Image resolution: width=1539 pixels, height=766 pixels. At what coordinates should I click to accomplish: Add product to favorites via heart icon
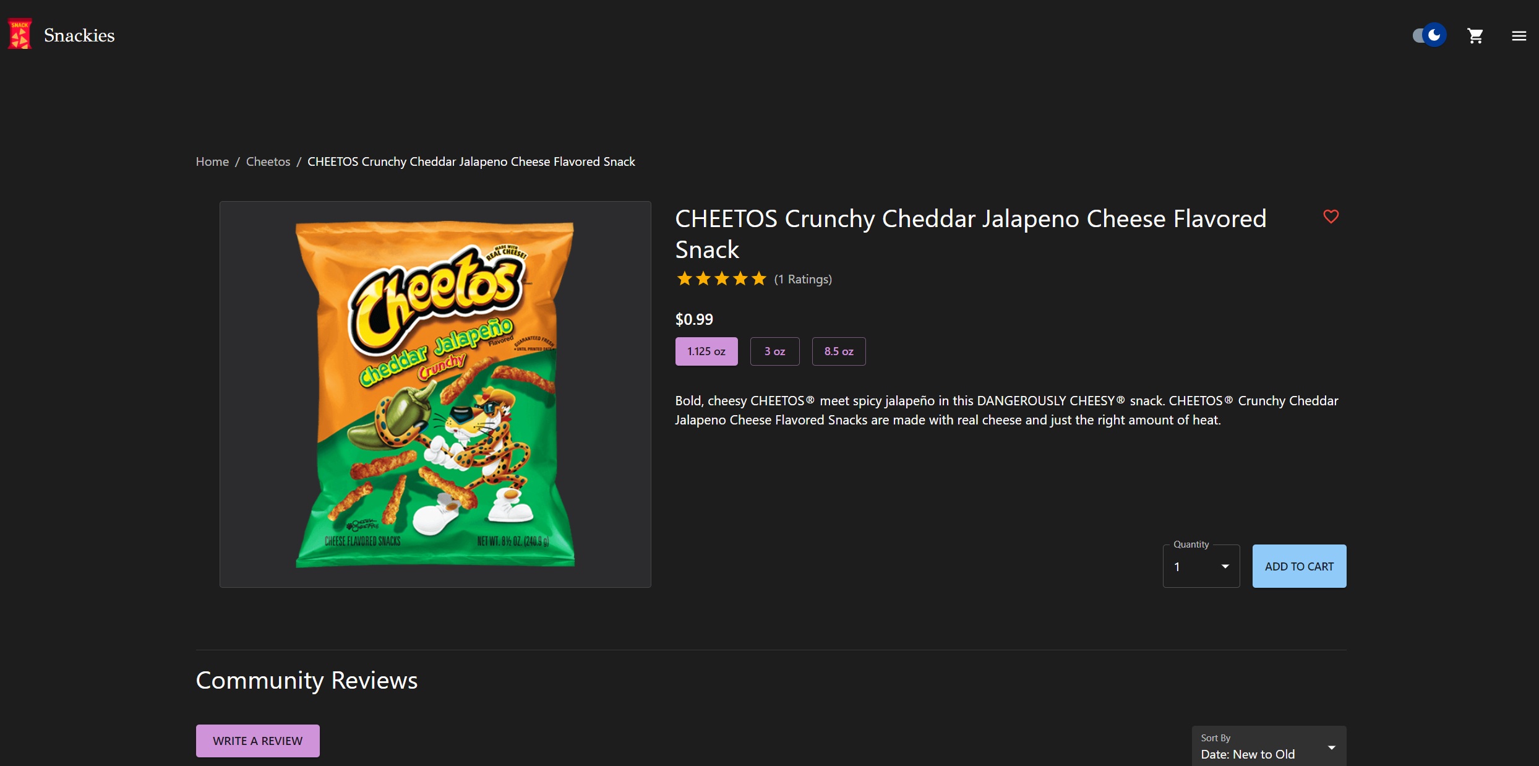click(x=1331, y=217)
